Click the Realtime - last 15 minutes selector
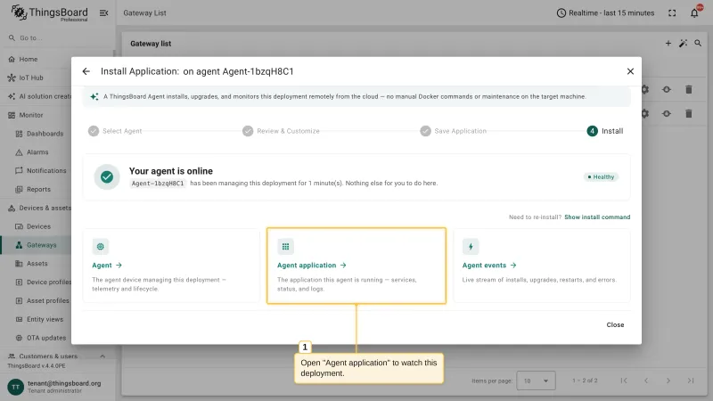Image resolution: width=713 pixels, height=401 pixels. point(605,12)
